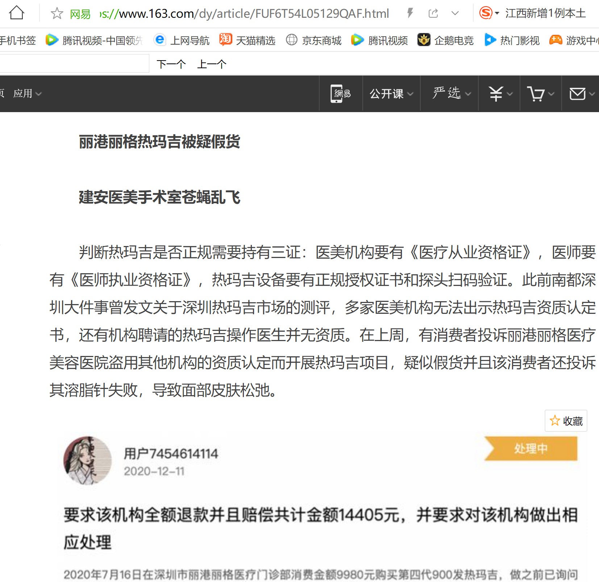This screenshot has height=582, width=599.
Task: Open the 企鹅电竞 bookmark
Action: click(x=446, y=40)
